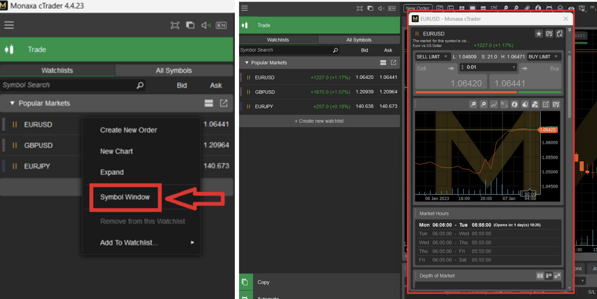
Task: Open New Chart from the context menu
Action: [116, 151]
